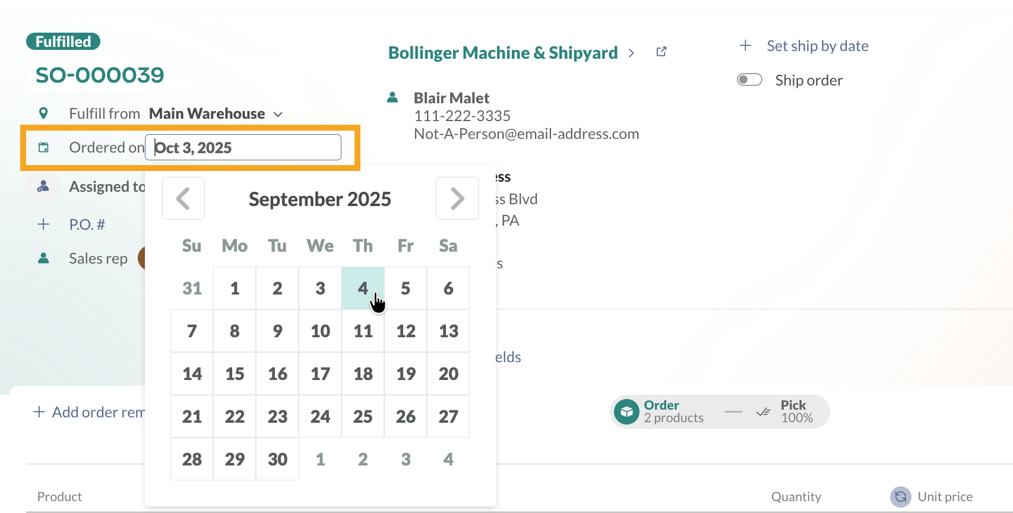The image size is (1013, 513).
Task: Click the package icon in the Order pill
Action: click(626, 411)
